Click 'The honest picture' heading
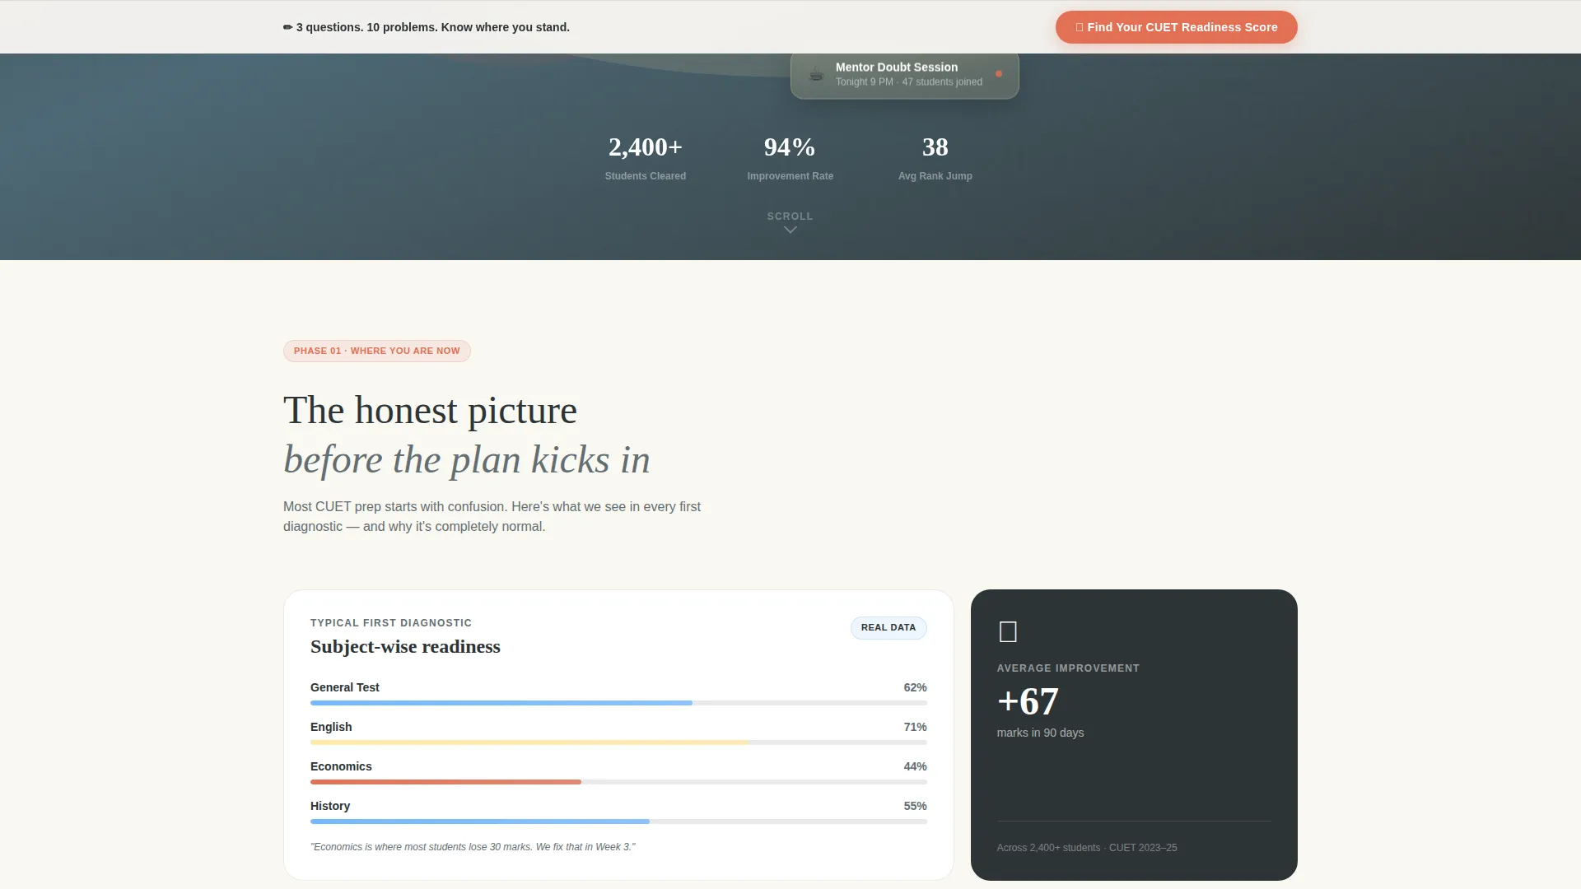This screenshot has height=889, width=1581. (430, 410)
